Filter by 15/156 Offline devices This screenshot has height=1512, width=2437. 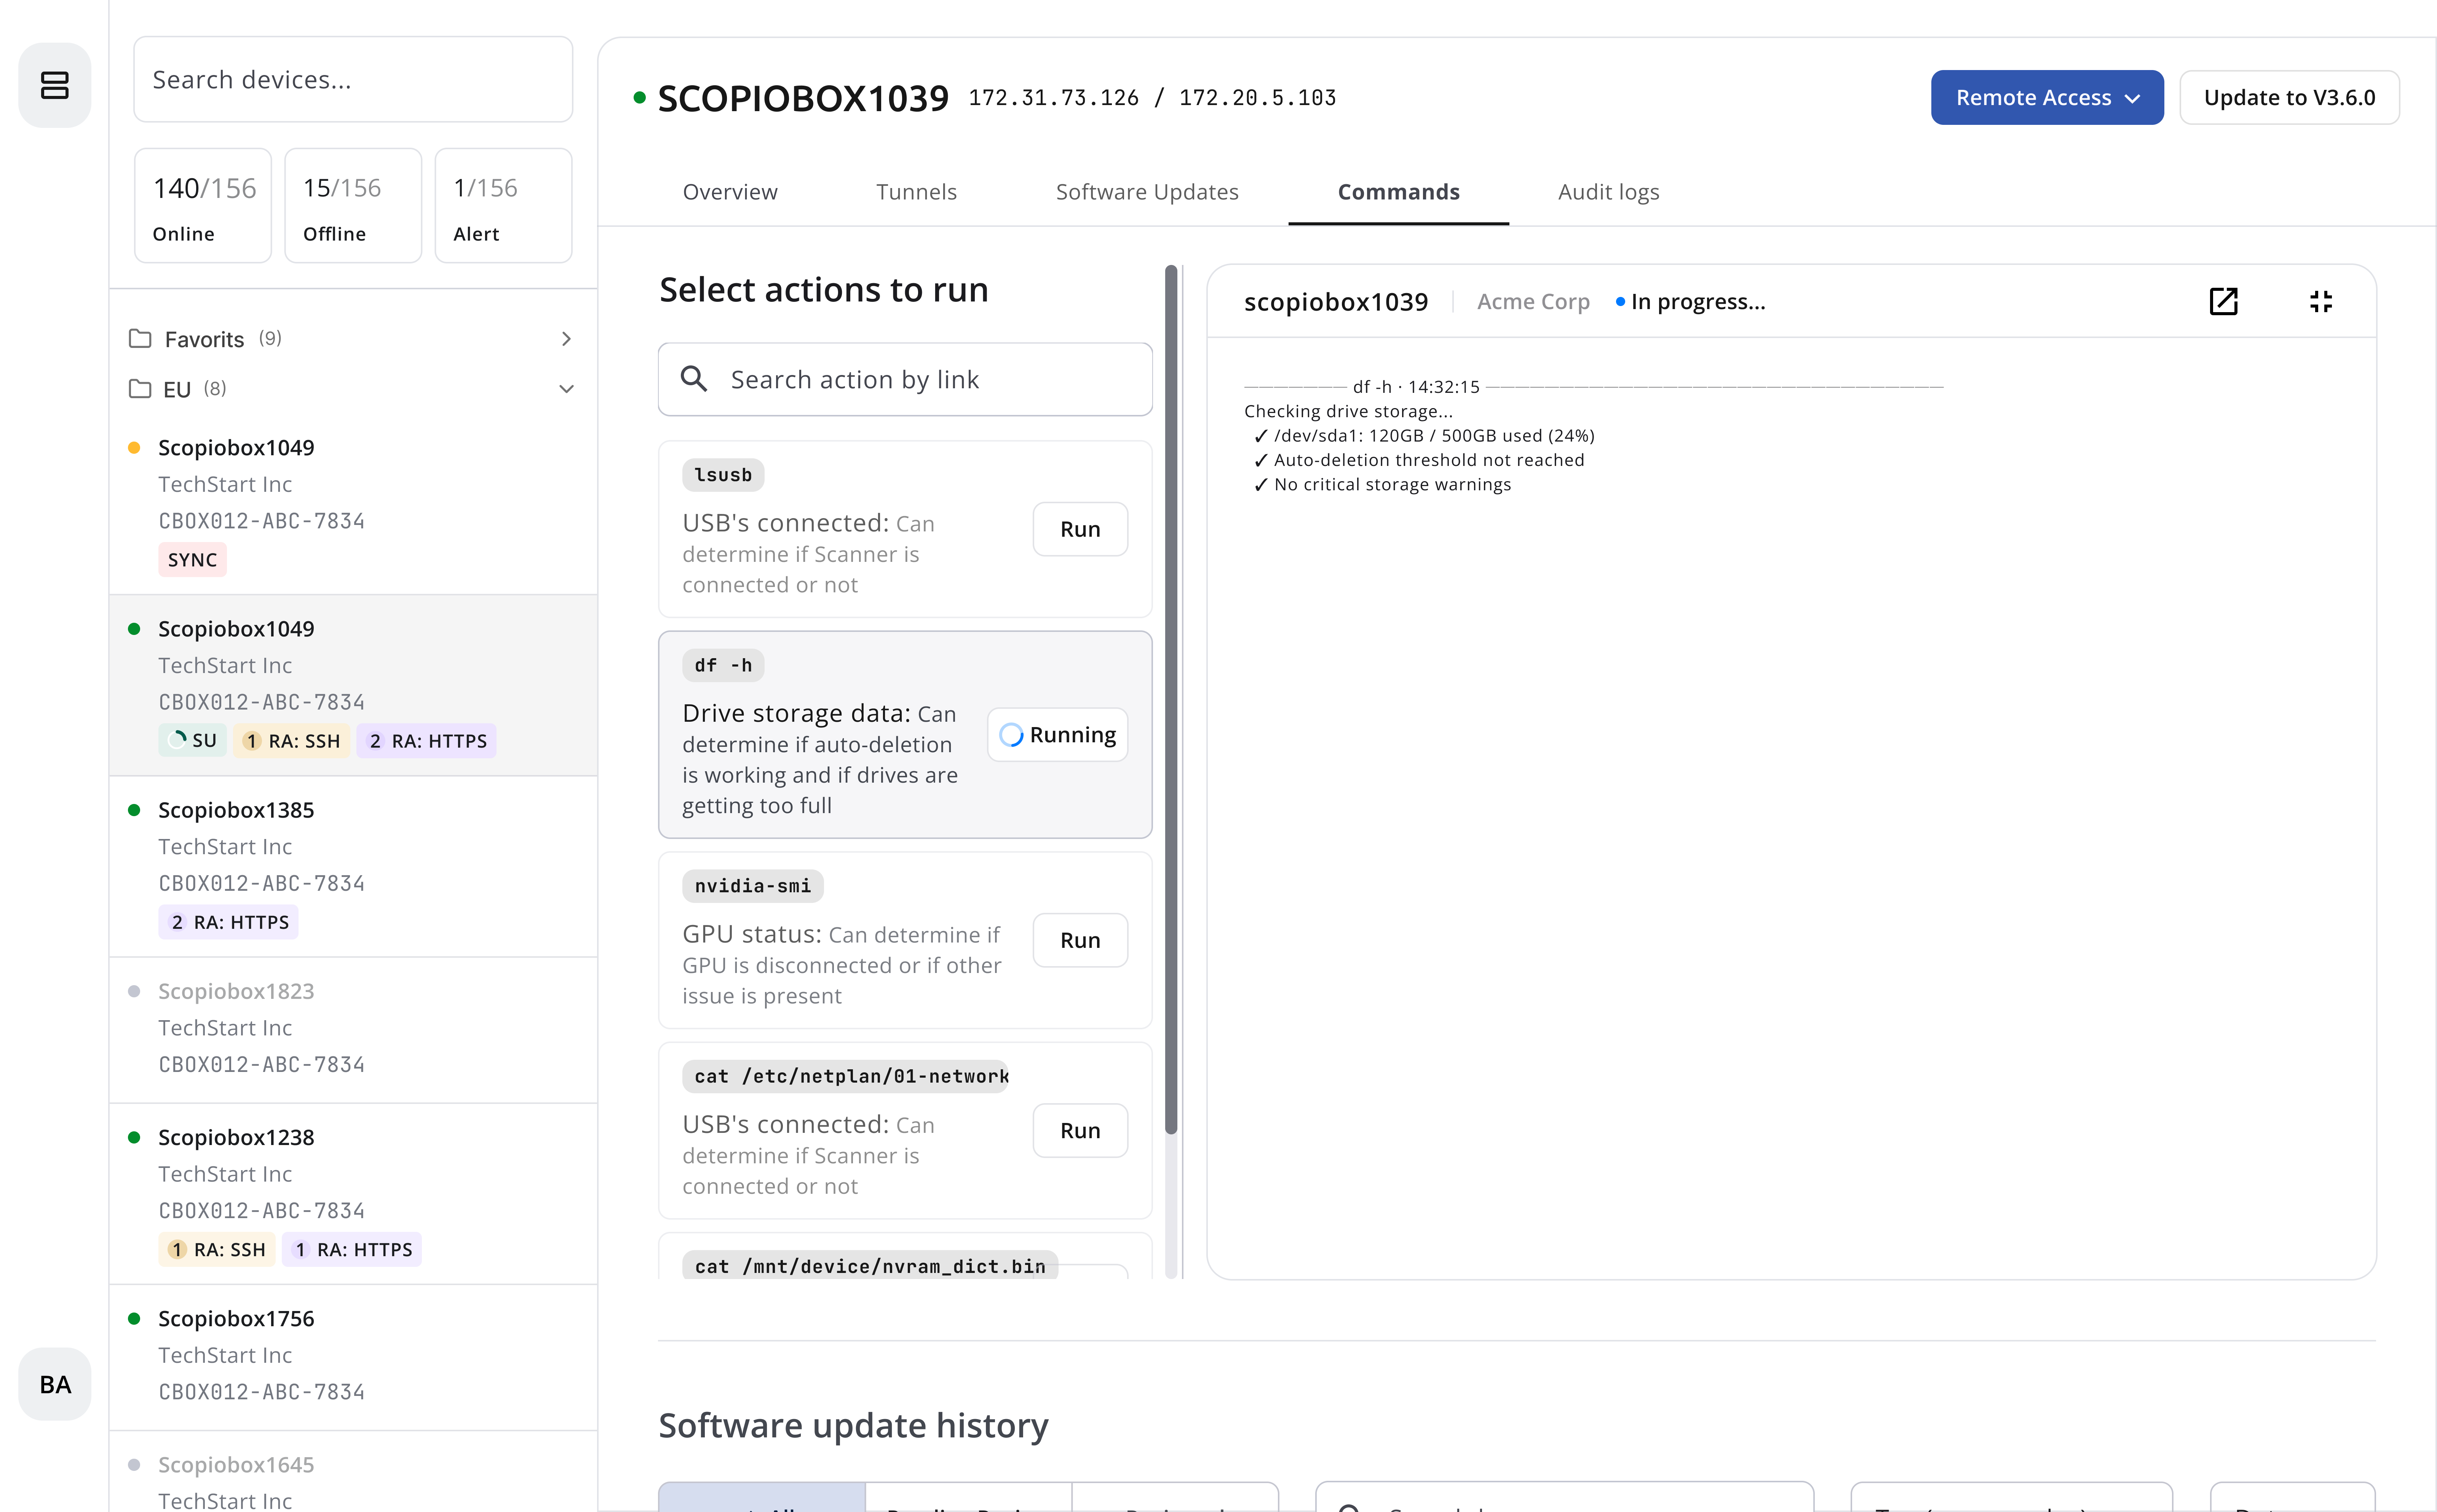(x=353, y=206)
